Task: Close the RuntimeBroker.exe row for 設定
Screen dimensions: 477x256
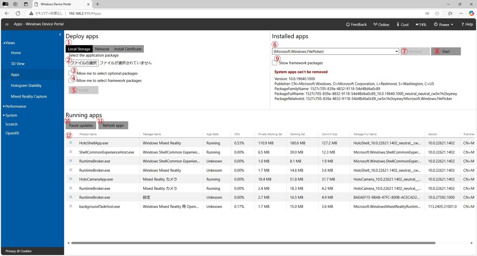Action: pyautogui.click(x=71, y=197)
